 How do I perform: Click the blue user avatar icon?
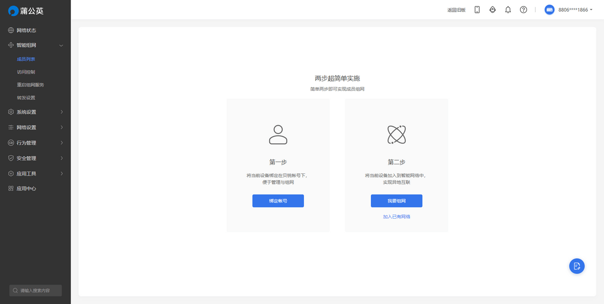coord(550,10)
